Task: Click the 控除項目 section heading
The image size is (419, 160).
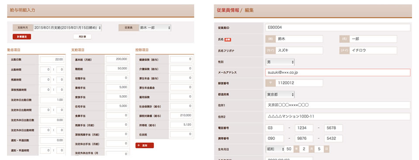Action: point(142,50)
